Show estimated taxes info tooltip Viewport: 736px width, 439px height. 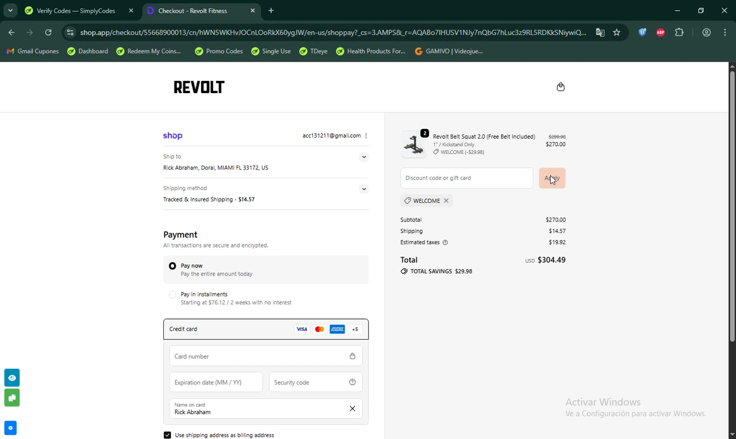point(445,243)
